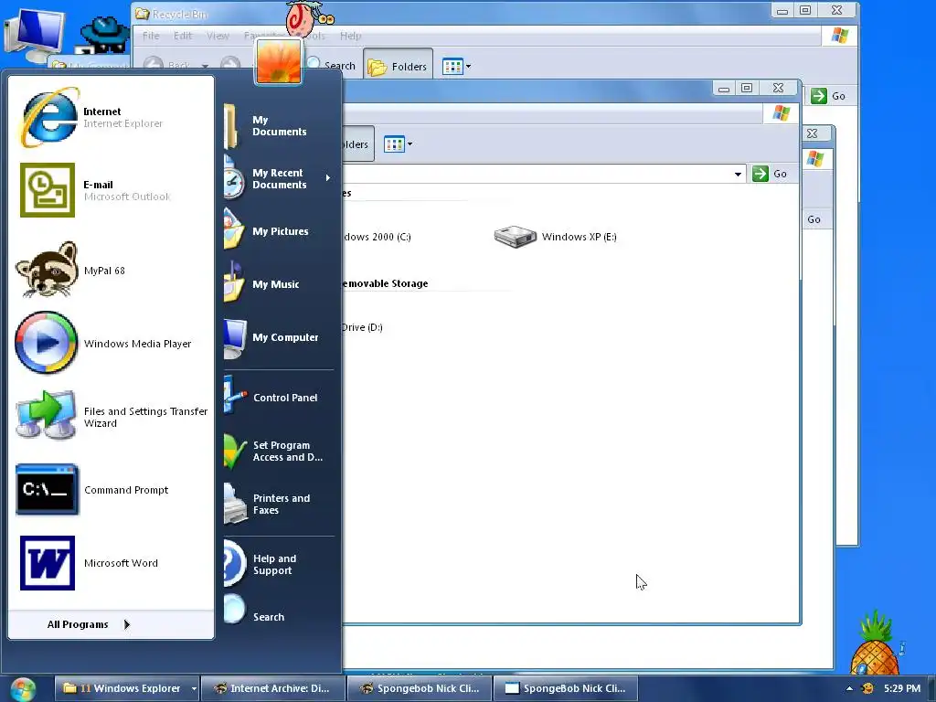936x702 pixels.
Task: Launch Microsoft Word
Action: pyautogui.click(x=111, y=563)
